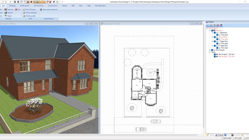The height and width of the screenshot is (140, 249).
Task: Collapse the 2. Upper floor tree node
Action: [x=212, y=46]
